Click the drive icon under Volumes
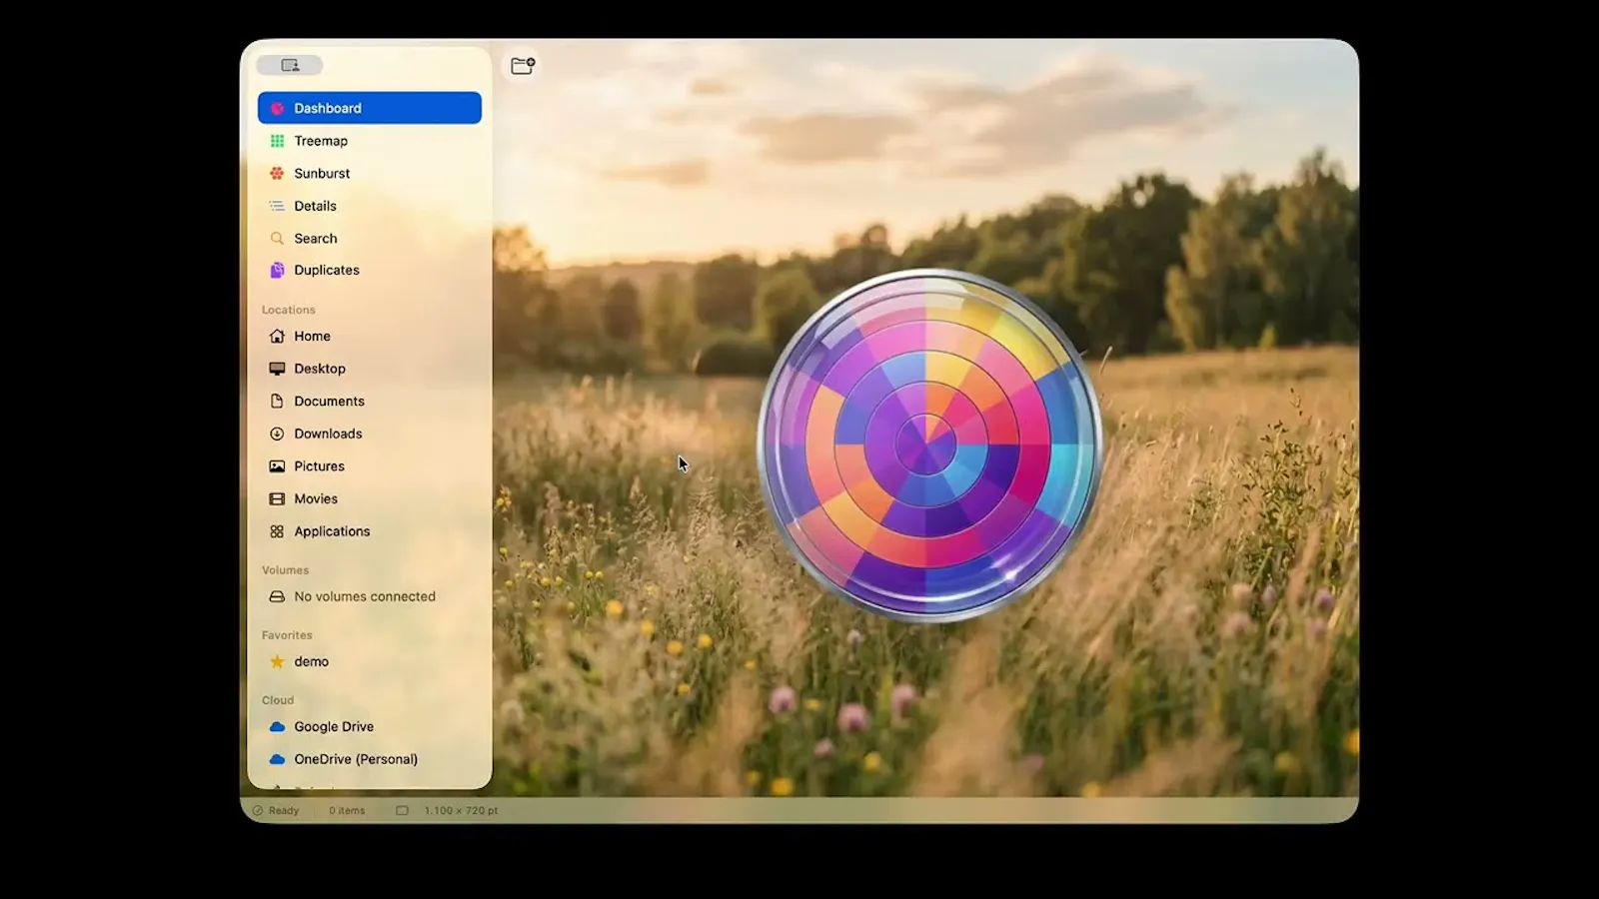1599x899 pixels. (277, 596)
